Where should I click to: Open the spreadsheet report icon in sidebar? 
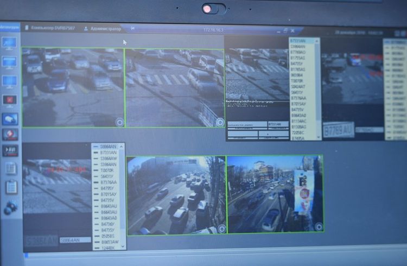coord(11,168)
